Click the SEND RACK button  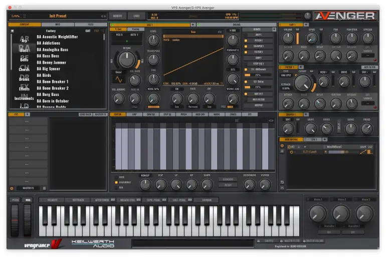click(x=85, y=114)
